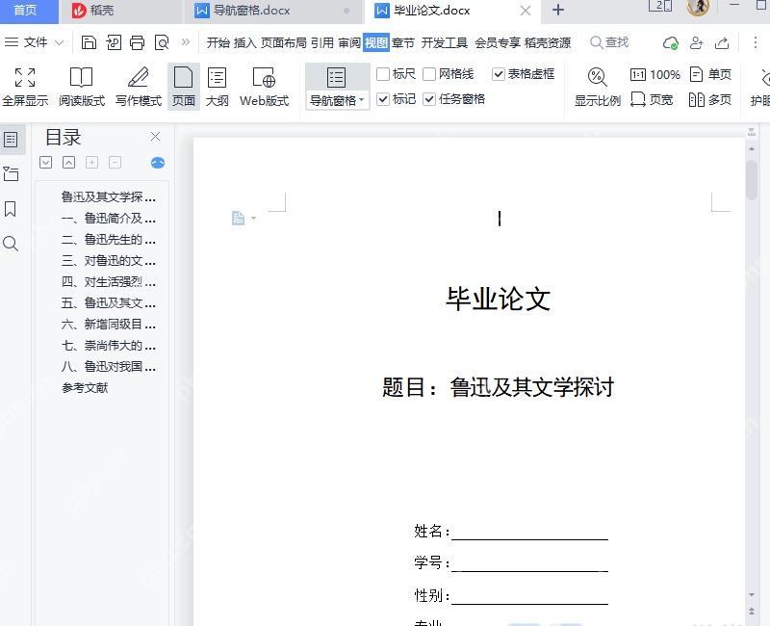
Task: Switch to Reading layout view
Action: 82,87
